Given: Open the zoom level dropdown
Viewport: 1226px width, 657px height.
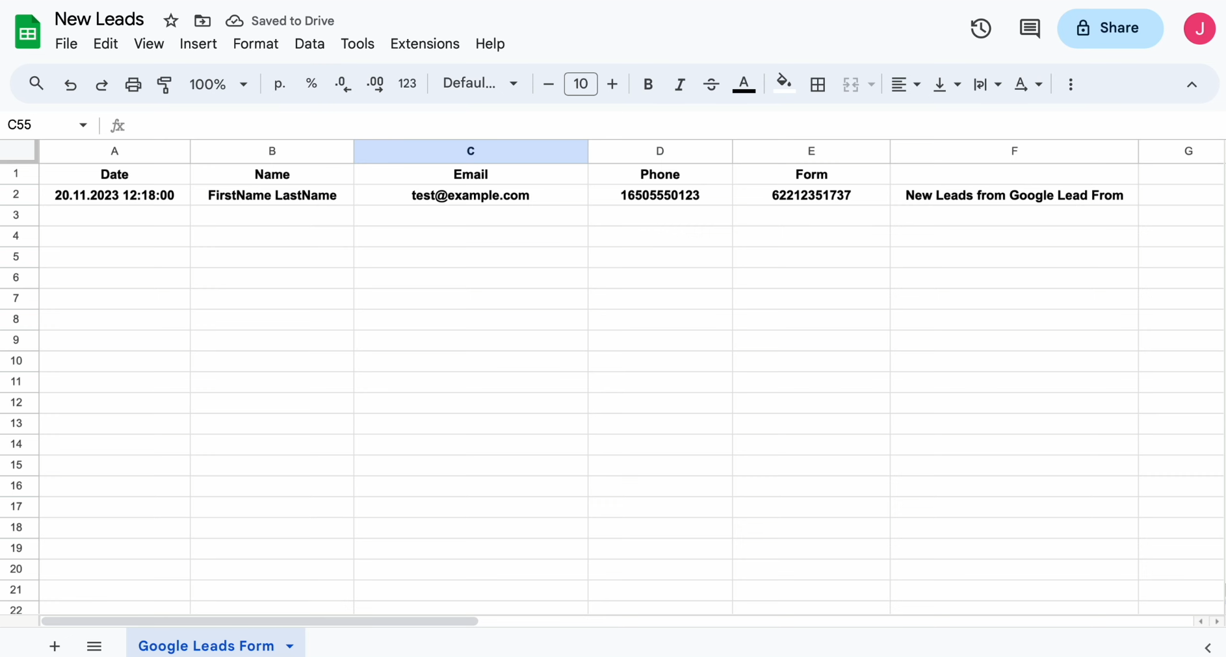Looking at the screenshot, I should pyautogui.click(x=218, y=84).
